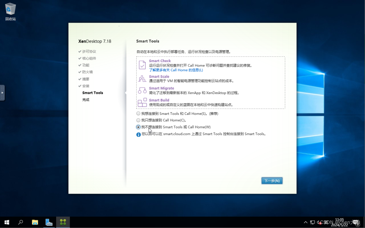The image size is (365, 228).
Task: Click the Smart Check document icon
Action: [x=142, y=65]
